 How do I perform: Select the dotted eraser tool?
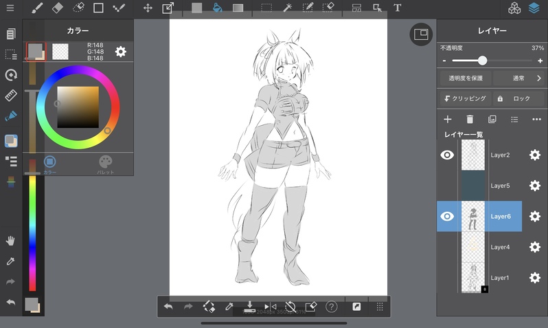pyautogui.click(x=78, y=8)
